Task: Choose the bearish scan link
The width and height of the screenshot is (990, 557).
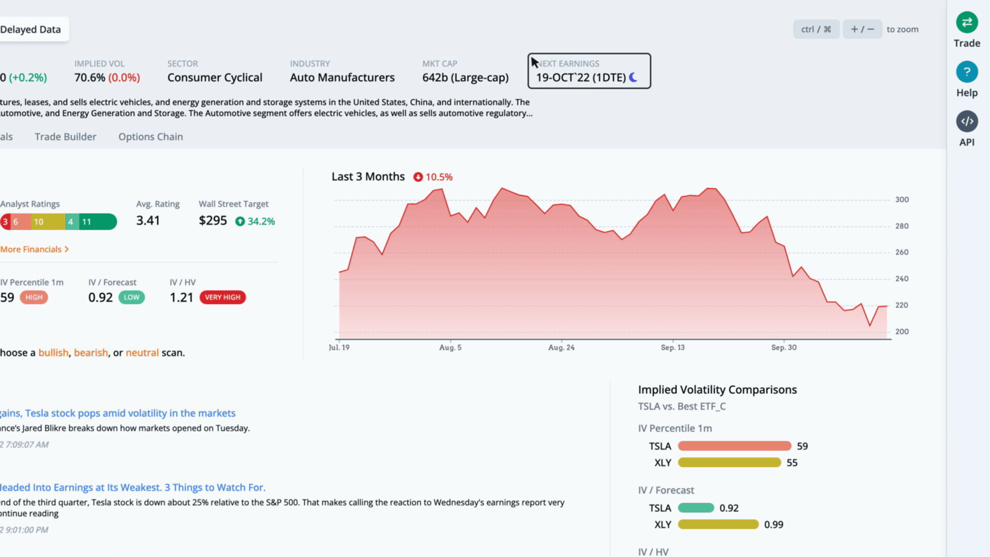Action: (x=91, y=353)
